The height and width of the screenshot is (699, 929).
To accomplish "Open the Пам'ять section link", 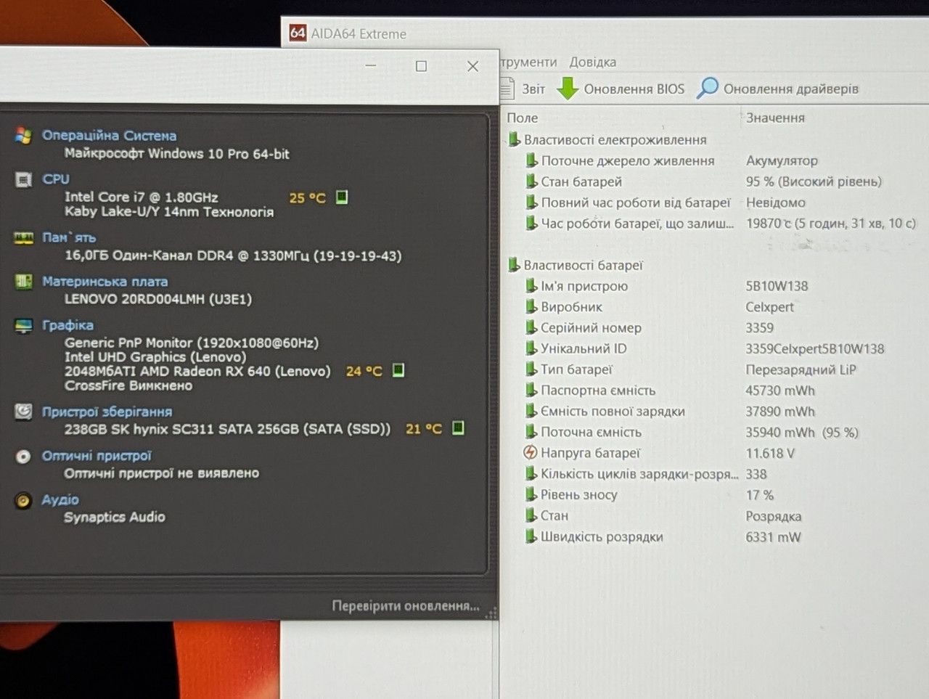I will [x=69, y=237].
